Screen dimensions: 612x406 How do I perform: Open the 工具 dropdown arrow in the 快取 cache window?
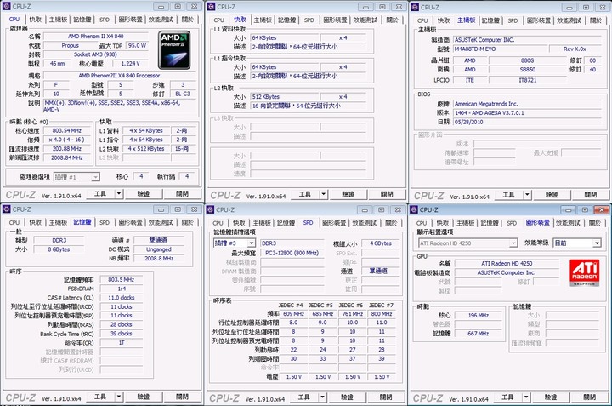point(323,194)
